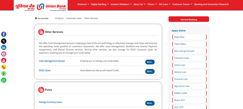Open Foreign Currency Loans link
243x109 pixels.
pos(50,102)
